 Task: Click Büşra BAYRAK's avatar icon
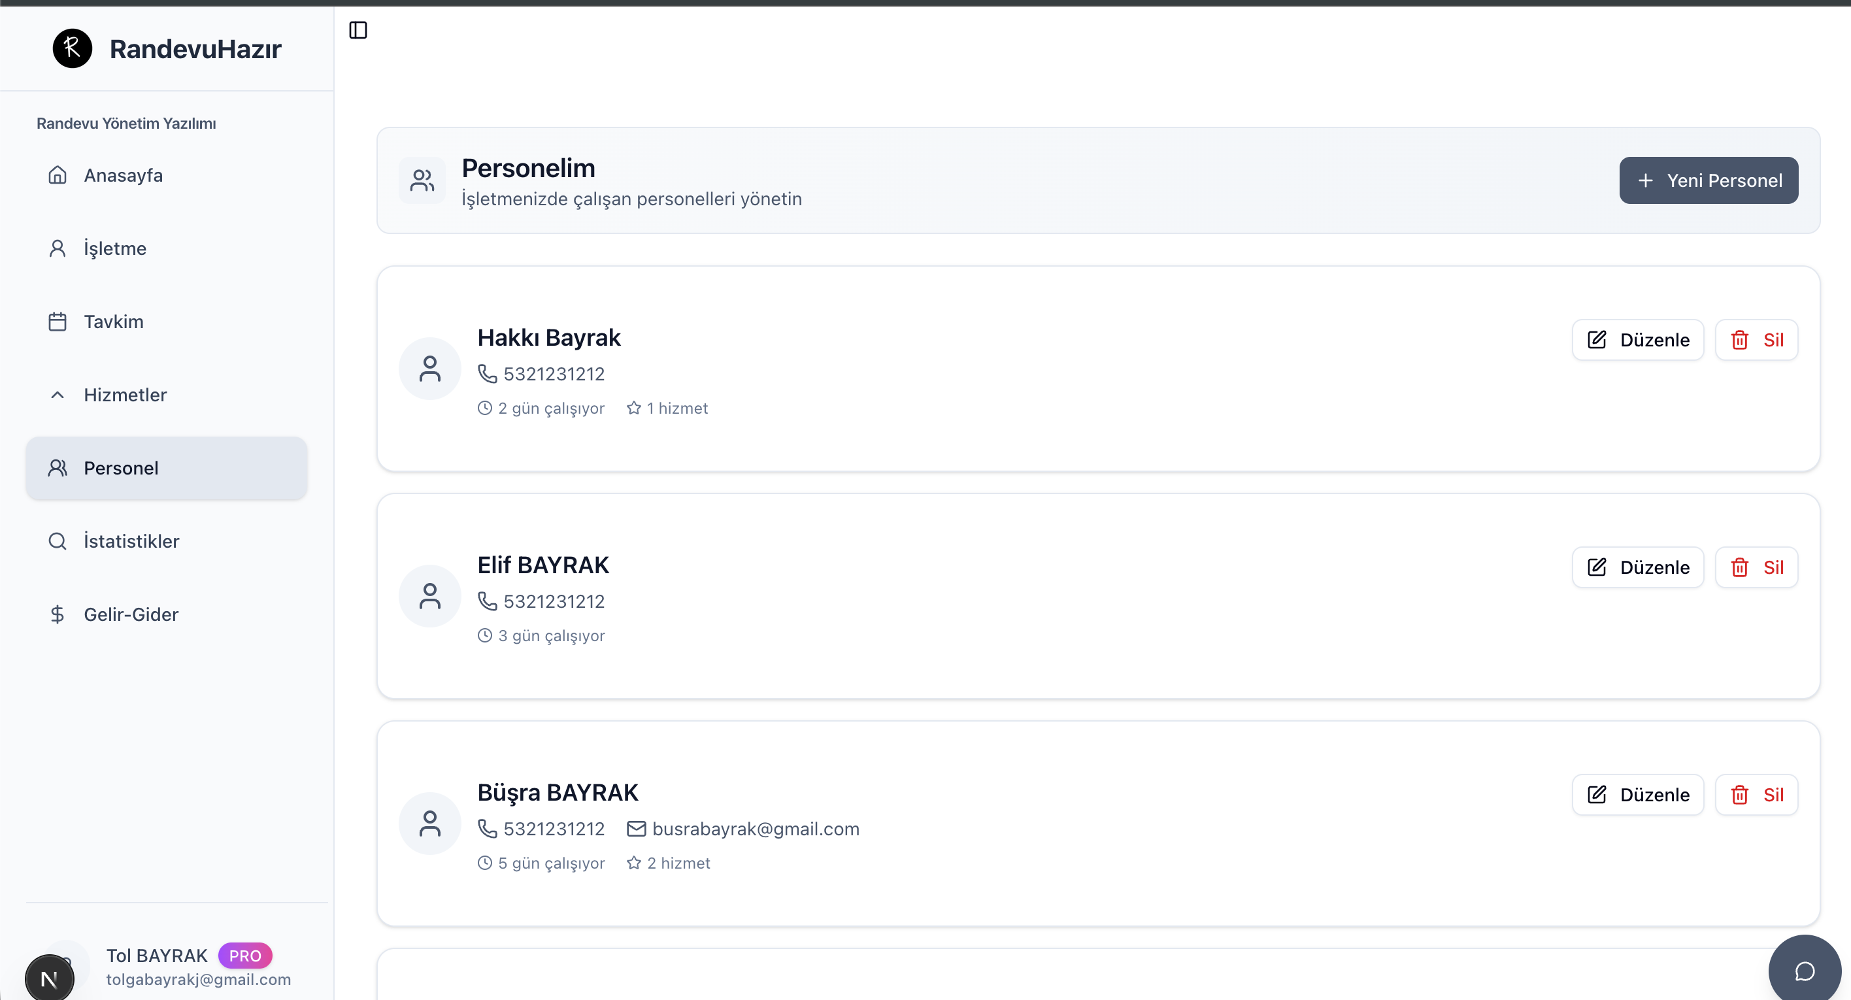click(429, 824)
